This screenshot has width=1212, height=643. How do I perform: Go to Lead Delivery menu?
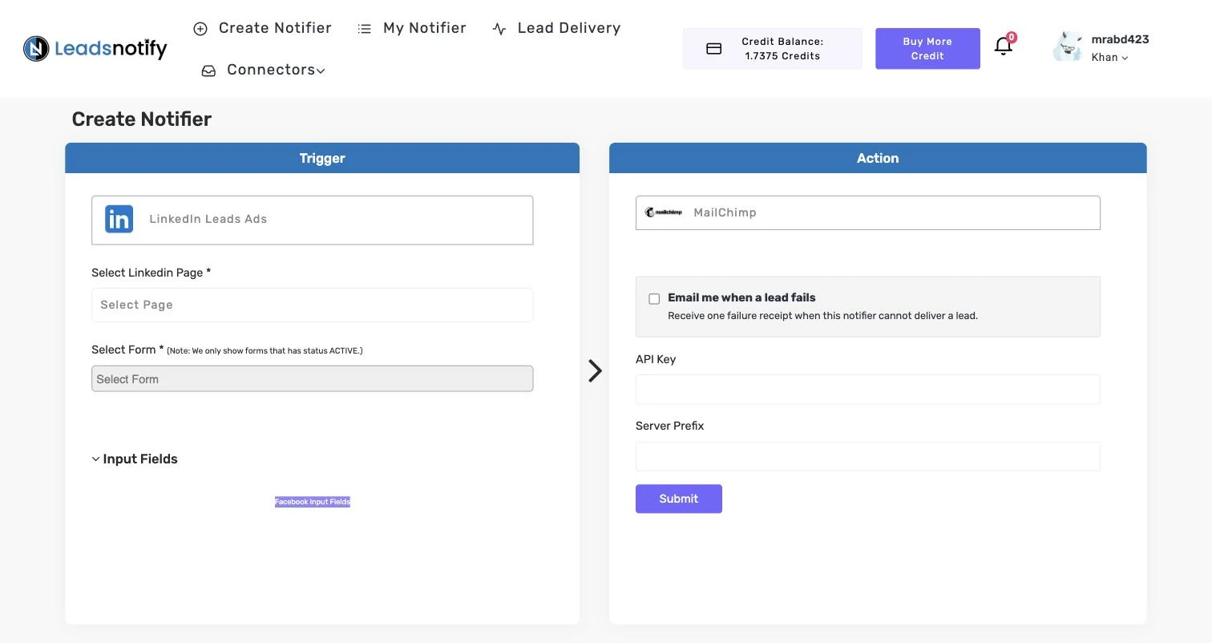coord(568,28)
